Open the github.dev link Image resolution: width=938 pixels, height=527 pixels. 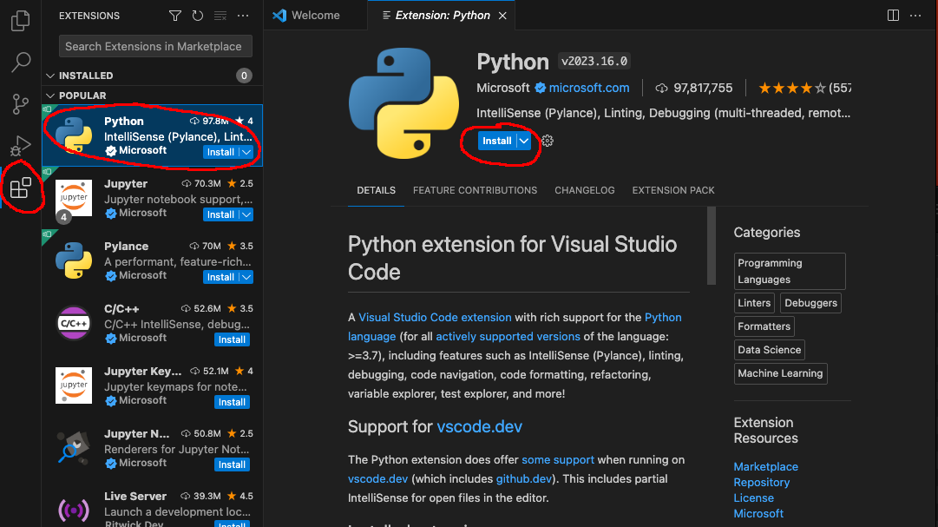tap(523, 479)
